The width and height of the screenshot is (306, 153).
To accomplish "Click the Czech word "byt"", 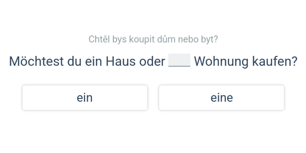I will pyautogui.click(x=207, y=39).
